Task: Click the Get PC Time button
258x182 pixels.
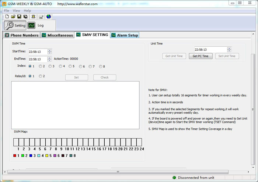Action: 201,56
